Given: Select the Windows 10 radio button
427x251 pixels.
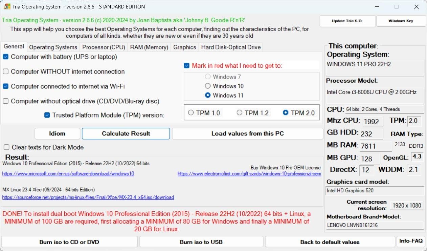Looking at the screenshot, I should click(208, 86).
